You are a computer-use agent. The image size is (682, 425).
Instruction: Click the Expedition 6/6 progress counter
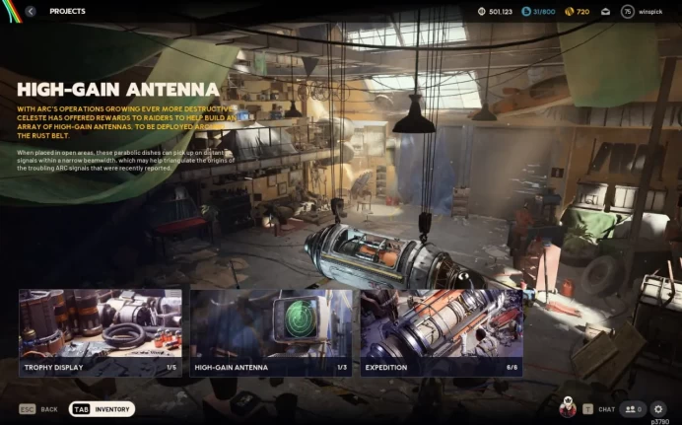pos(511,368)
